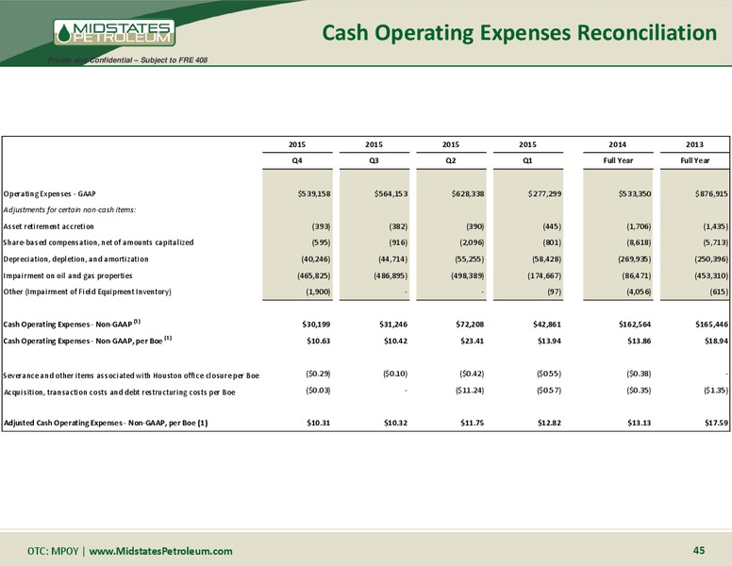Select Cash Operating Expenses Non-GAAP, per Boe label

click(x=88, y=341)
